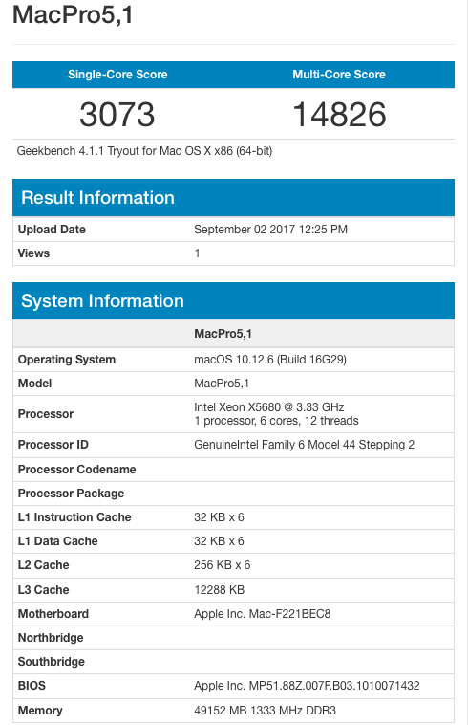The width and height of the screenshot is (468, 725).
Task: Click the MacPro5,1 column header in table
Action: (x=223, y=334)
